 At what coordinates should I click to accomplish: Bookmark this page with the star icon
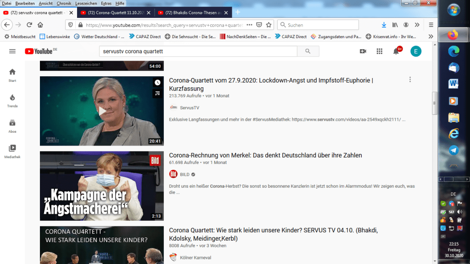[269, 25]
